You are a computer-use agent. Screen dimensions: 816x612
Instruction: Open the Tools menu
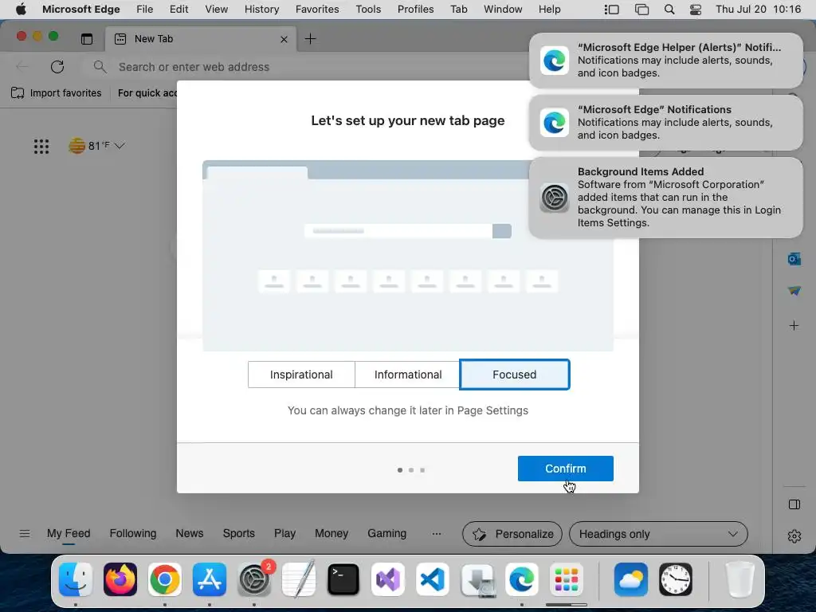coord(368,10)
